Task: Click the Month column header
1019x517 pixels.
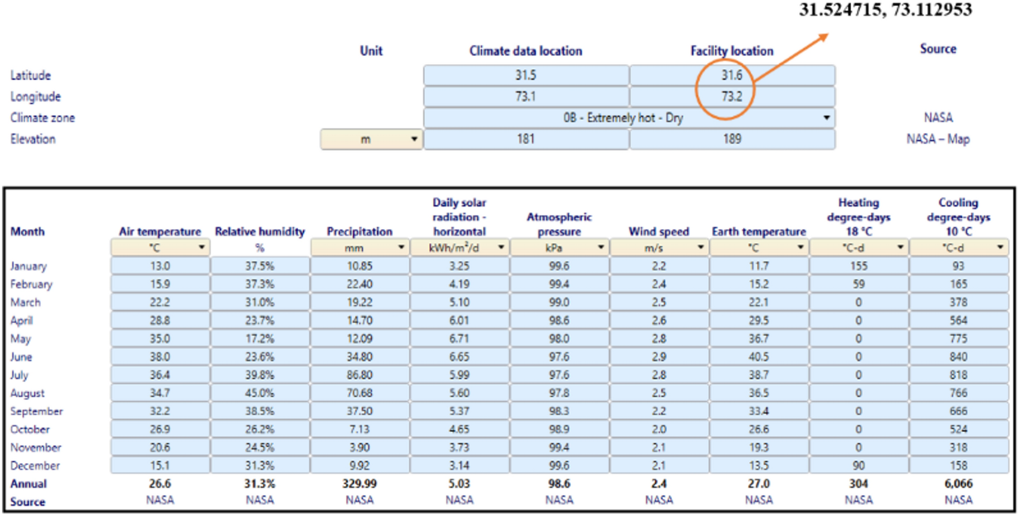Action: pyautogui.click(x=27, y=232)
